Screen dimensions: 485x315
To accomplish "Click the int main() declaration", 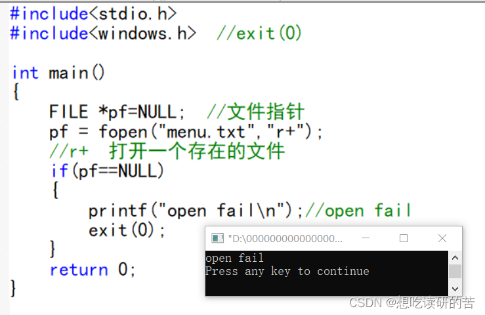I will point(58,73).
